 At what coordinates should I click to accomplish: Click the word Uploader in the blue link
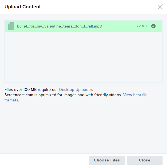coord(84,89)
